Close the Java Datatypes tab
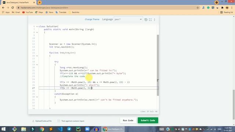Image resolution: width=235 pixels, height=132 pixels. coord(34,3)
